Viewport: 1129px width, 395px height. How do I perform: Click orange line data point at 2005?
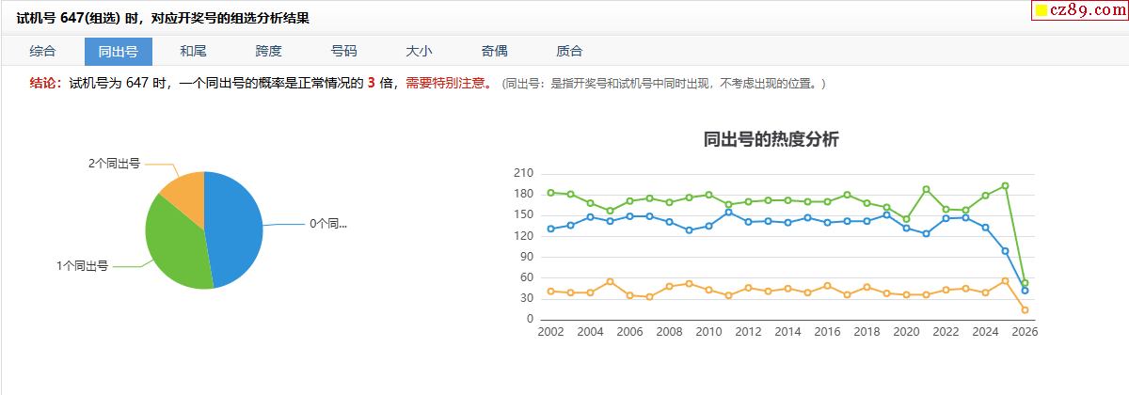tap(610, 281)
